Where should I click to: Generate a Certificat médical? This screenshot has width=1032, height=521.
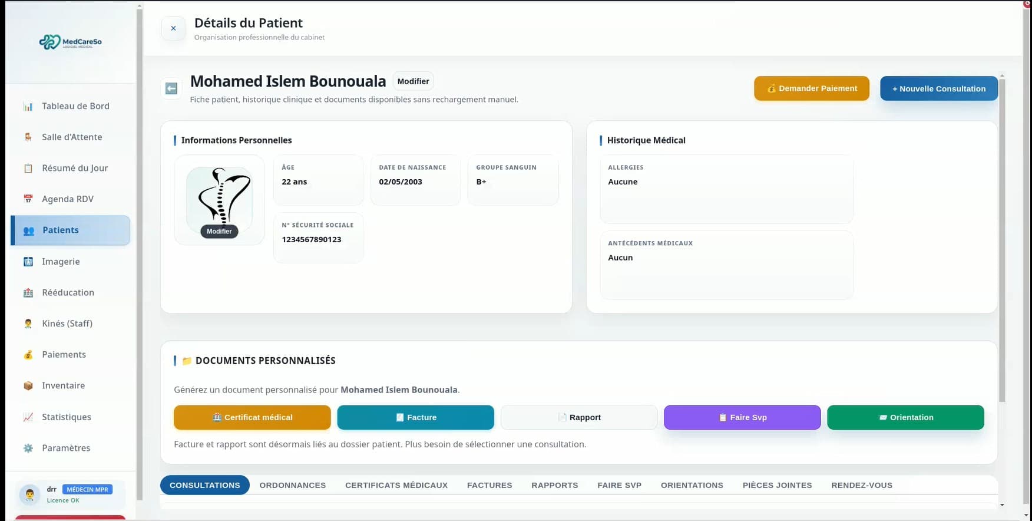pos(252,417)
